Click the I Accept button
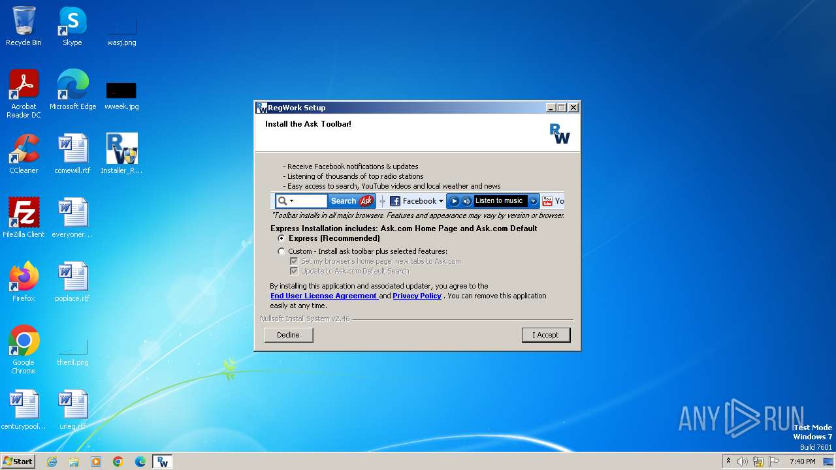The height and width of the screenshot is (470, 836). pos(546,335)
